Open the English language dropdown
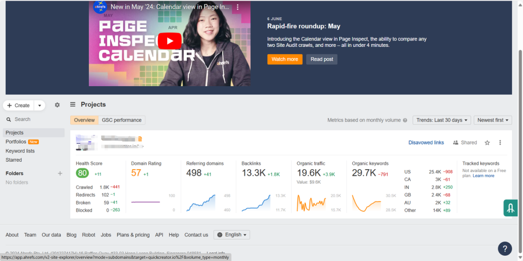Viewport: 523px width, 261px height. click(232, 235)
